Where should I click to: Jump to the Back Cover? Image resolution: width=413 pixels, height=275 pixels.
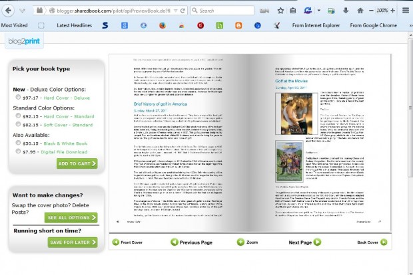tap(372, 242)
